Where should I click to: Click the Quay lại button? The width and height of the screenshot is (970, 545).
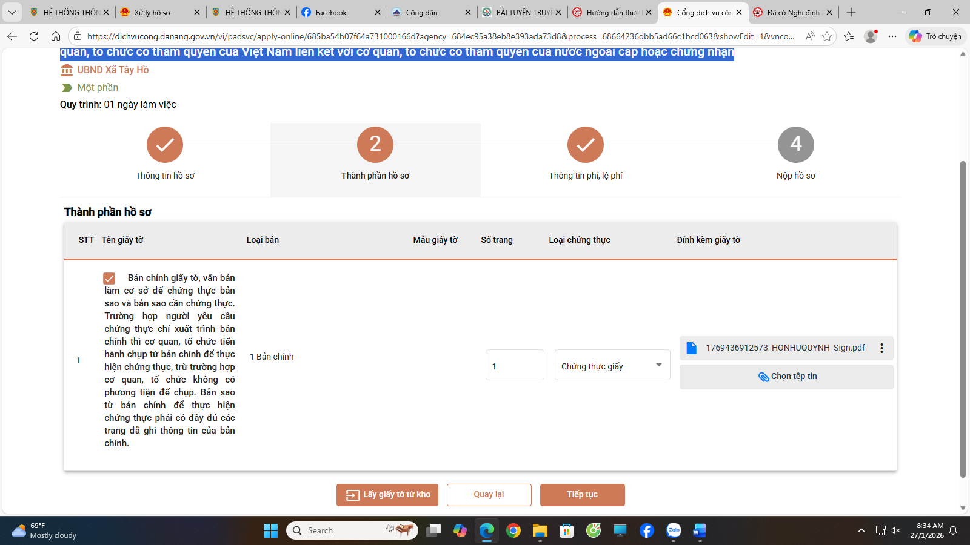tap(489, 495)
